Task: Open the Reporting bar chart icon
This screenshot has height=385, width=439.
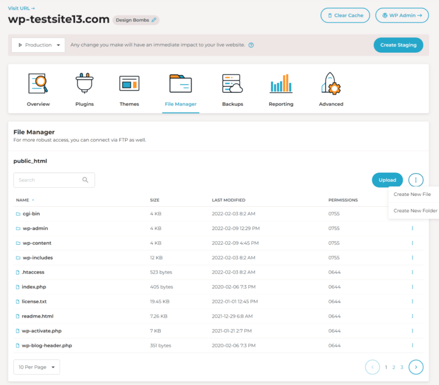Action: (x=281, y=84)
